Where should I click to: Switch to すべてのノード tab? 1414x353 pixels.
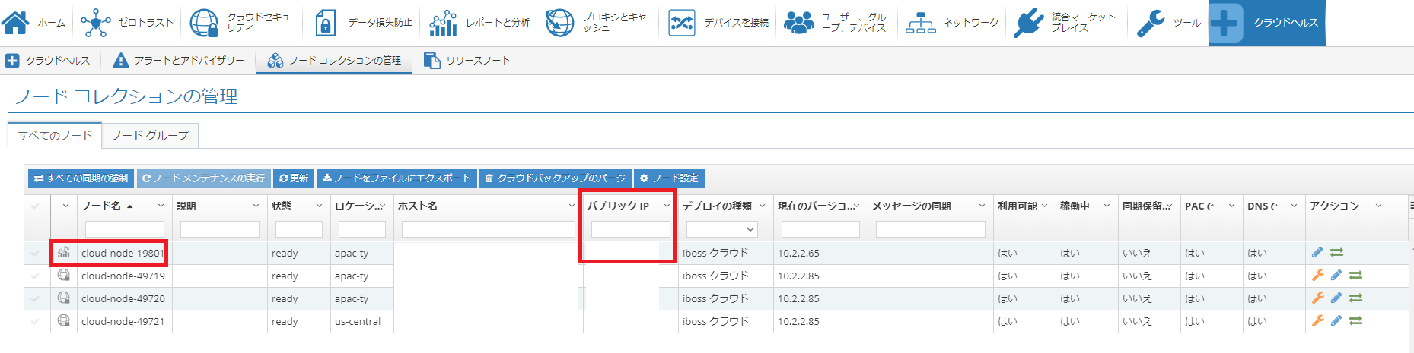coord(55,135)
